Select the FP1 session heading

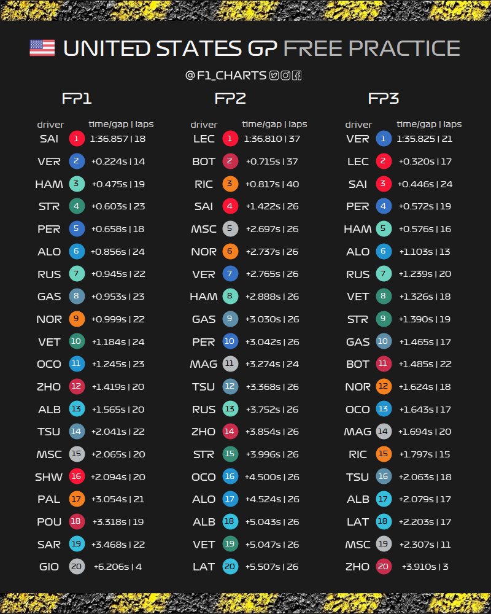(x=77, y=99)
